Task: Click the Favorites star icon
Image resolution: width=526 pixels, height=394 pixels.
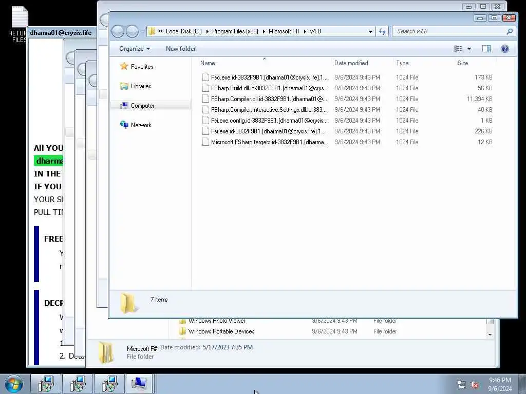Action: coord(124,66)
